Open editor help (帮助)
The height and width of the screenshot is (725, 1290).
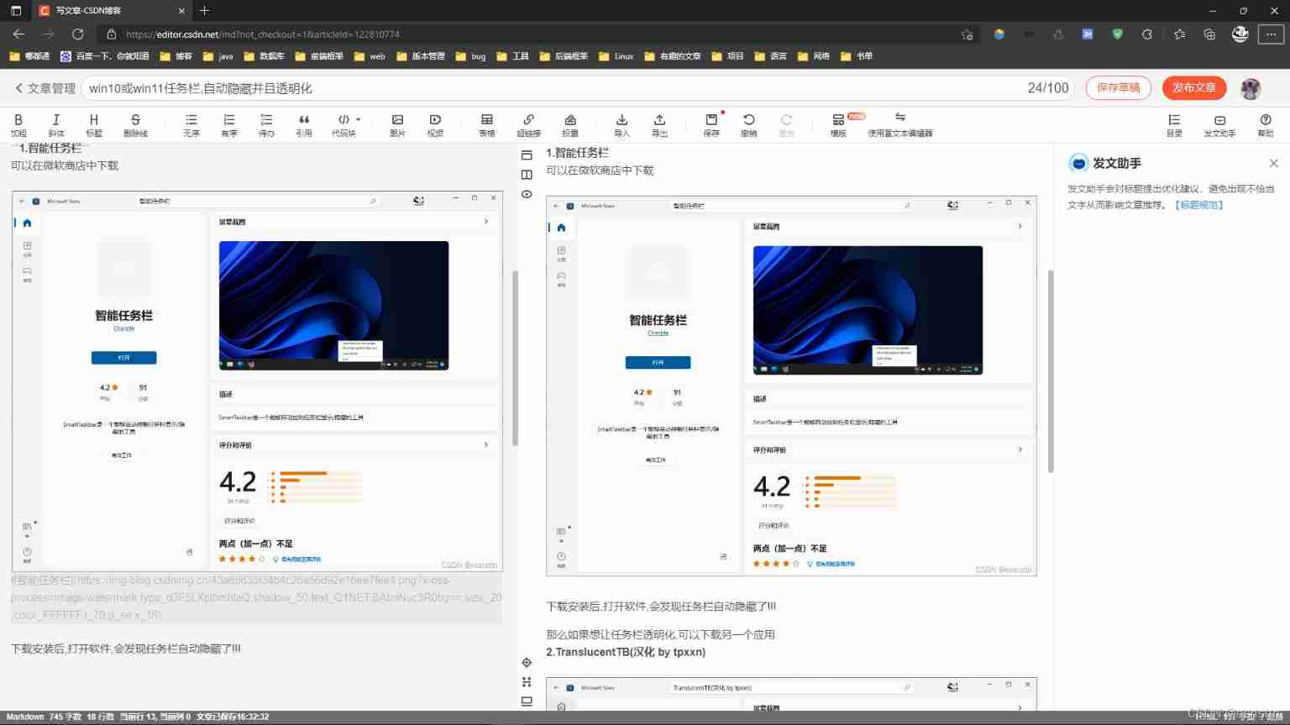[1266, 124]
